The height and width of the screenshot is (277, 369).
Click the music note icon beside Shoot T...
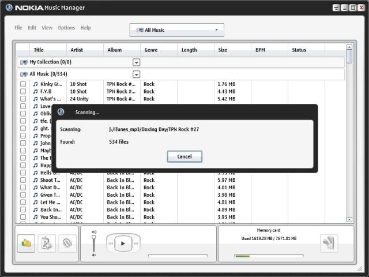tap(35, 180)
